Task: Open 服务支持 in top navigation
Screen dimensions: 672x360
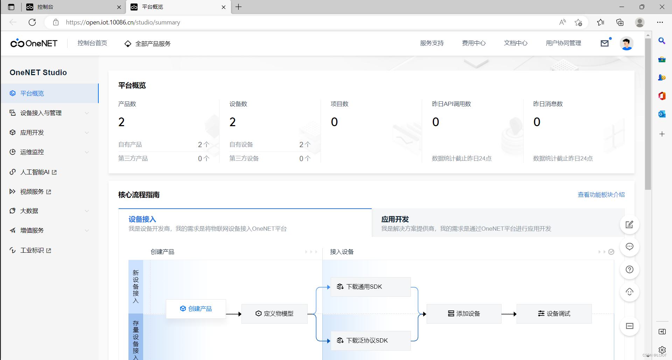Action: [x=432, y=43]
